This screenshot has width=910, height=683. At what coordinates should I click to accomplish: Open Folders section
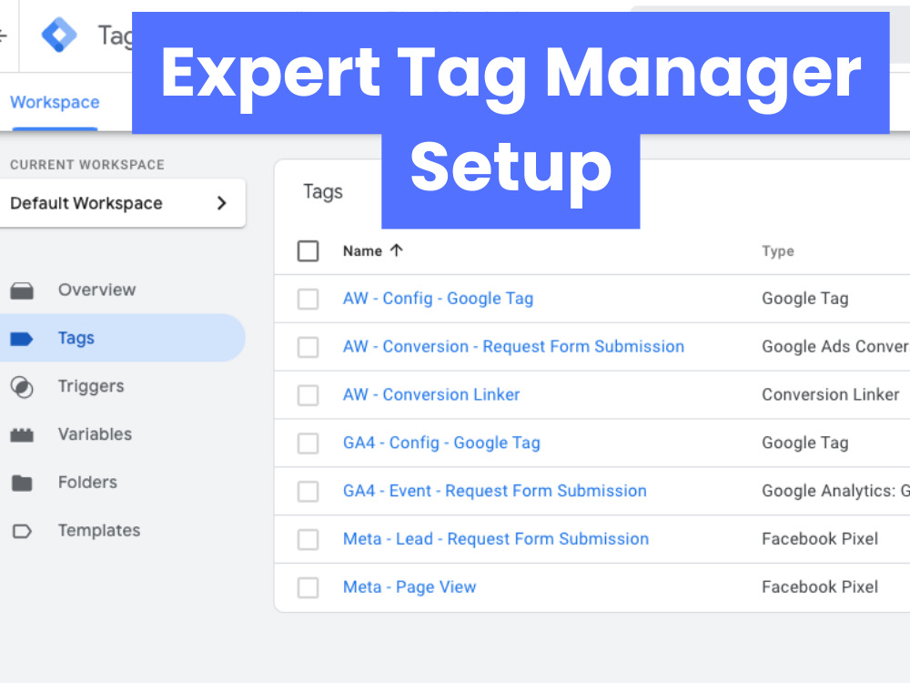[x=87, y=482]
